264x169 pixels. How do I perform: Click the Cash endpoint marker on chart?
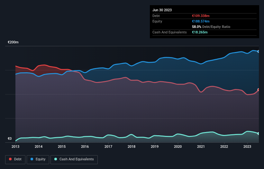click(259, 134)
